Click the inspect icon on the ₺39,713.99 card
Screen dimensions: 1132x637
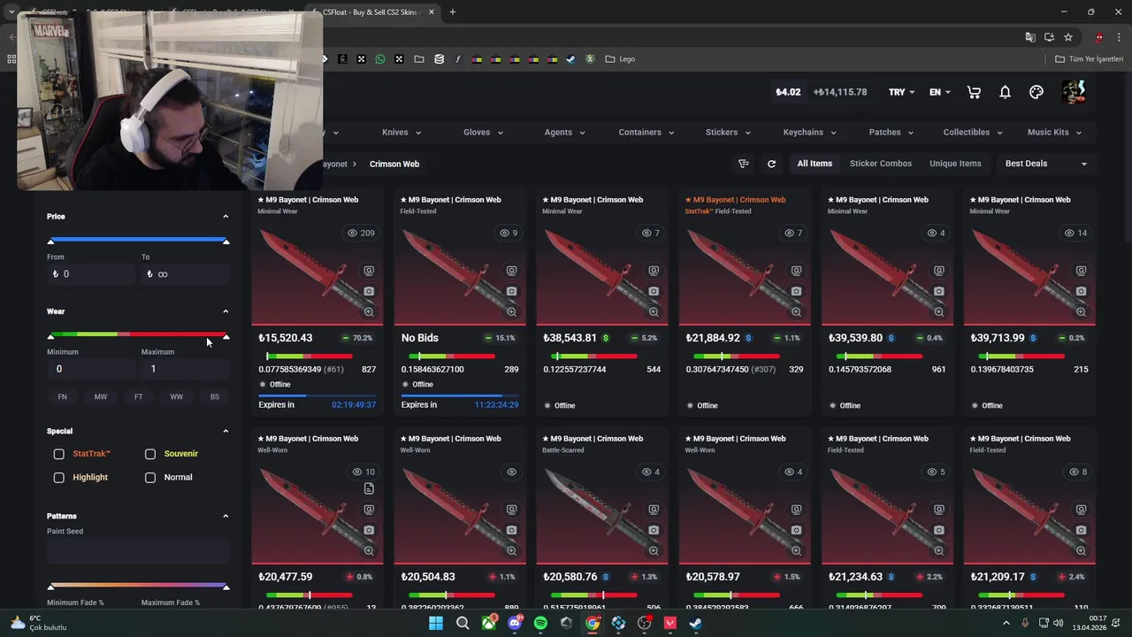click(1081, 271)
